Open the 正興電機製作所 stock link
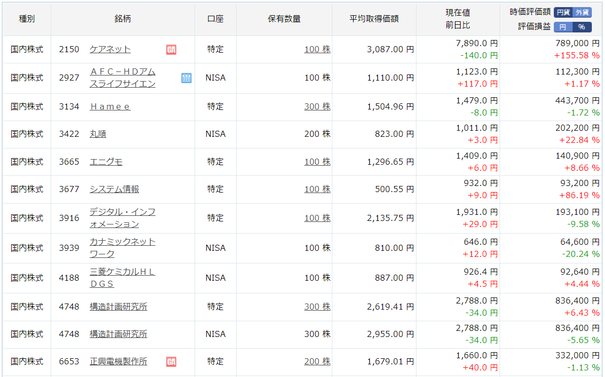This screenshot has width=605, height=377. pos(118,362)
